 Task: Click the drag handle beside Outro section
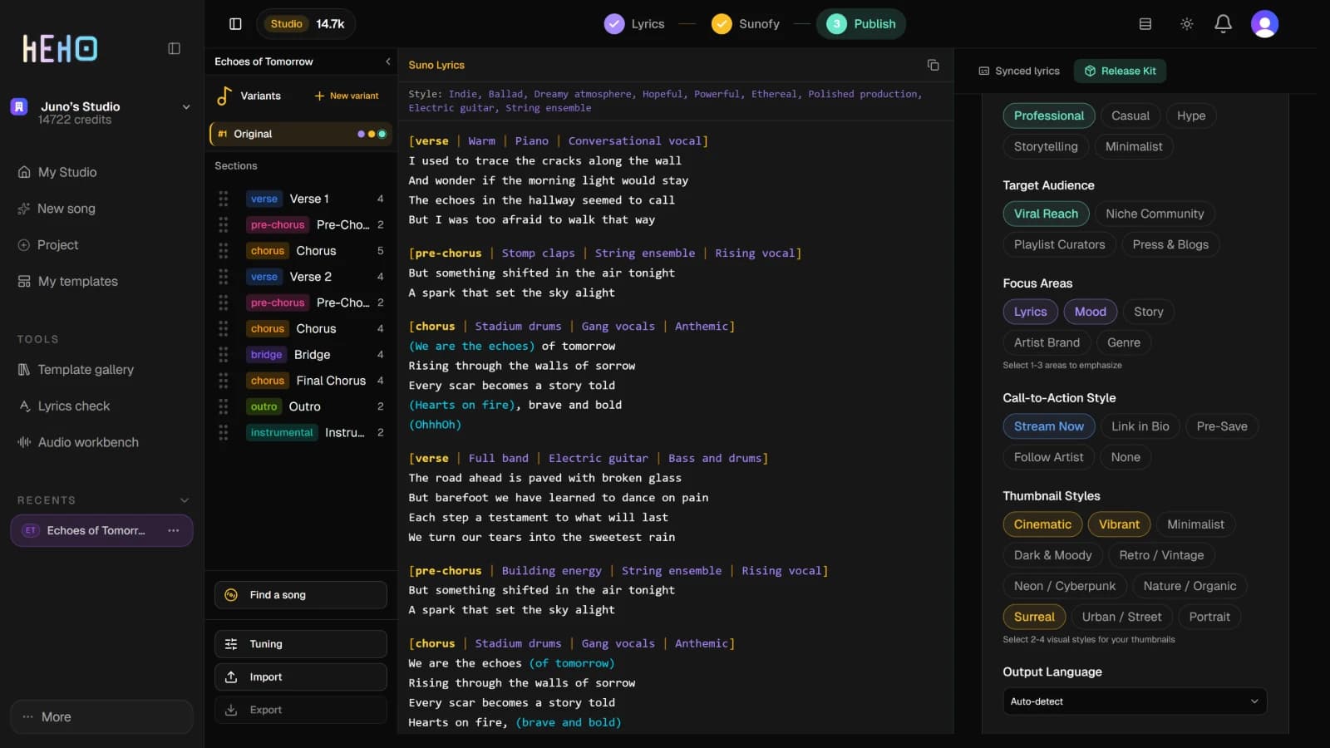[224, 406]
